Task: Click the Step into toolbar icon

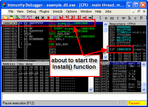Action: 61,18
